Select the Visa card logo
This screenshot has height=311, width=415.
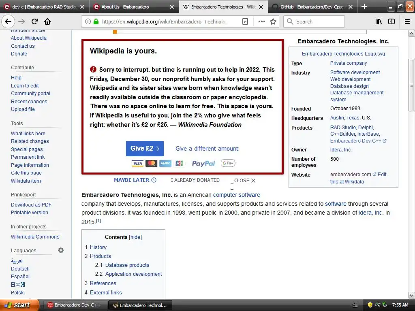tap(137, 164)
